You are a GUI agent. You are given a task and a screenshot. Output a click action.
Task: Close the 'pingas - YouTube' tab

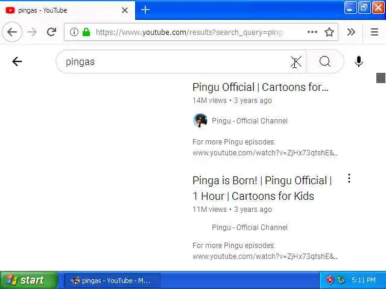[125, 10]
